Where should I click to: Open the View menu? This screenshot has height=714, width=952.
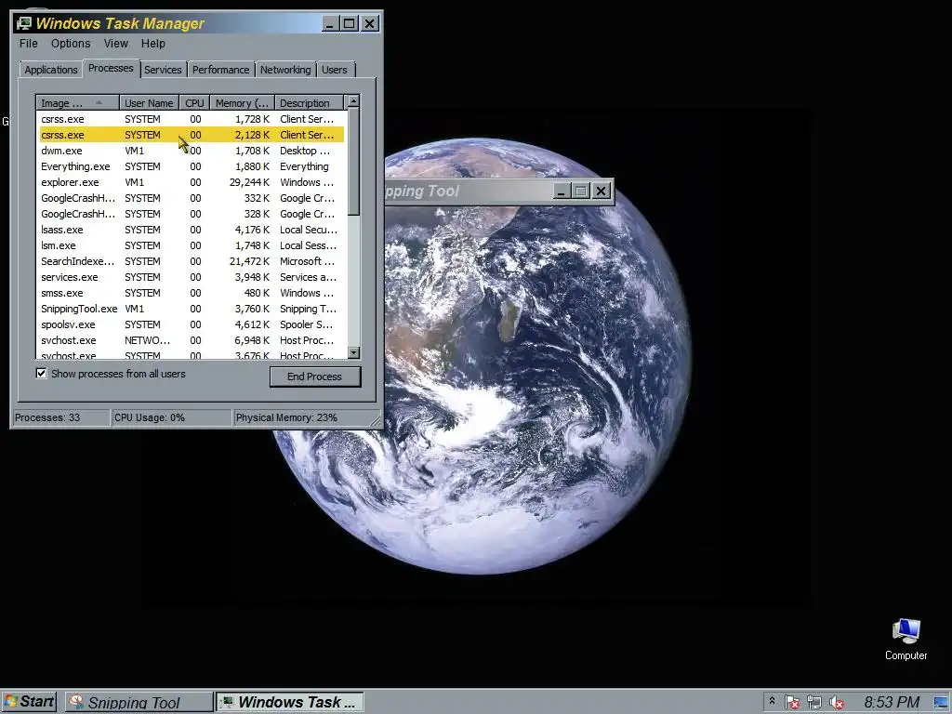pyautogui.click(x=115, y=44)
